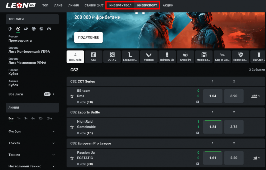Choose the CrossFire game filter tile

tap(185, 57)
